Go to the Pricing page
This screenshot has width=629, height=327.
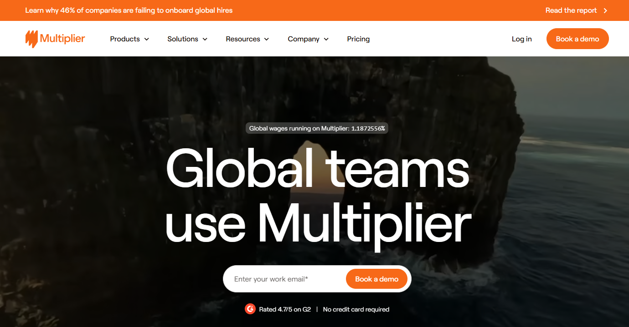coord(358,39)
